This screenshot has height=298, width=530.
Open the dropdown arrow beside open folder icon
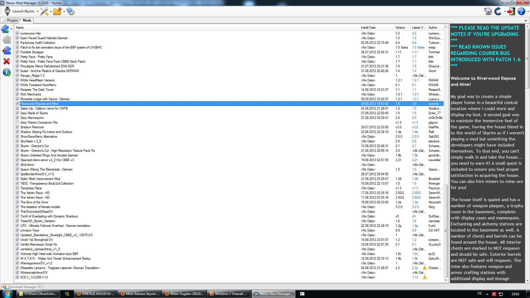[64, 12]
